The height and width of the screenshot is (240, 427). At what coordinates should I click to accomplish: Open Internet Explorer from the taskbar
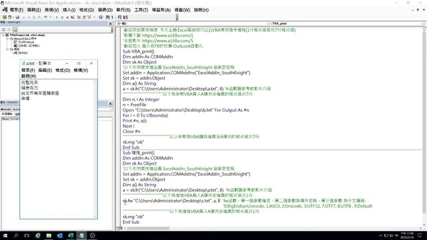tap(37, 235)
